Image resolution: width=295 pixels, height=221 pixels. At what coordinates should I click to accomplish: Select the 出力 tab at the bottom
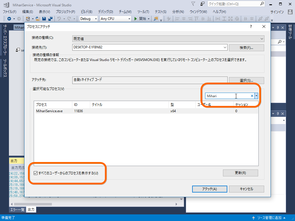coord(31,209)
